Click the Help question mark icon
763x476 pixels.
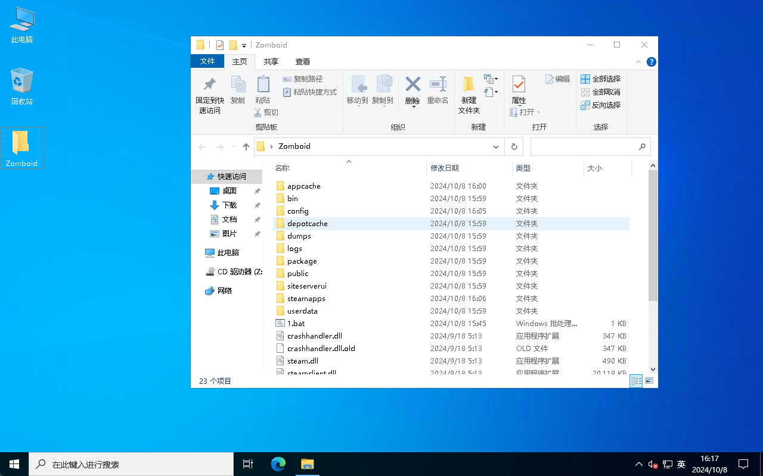point(652,62)
